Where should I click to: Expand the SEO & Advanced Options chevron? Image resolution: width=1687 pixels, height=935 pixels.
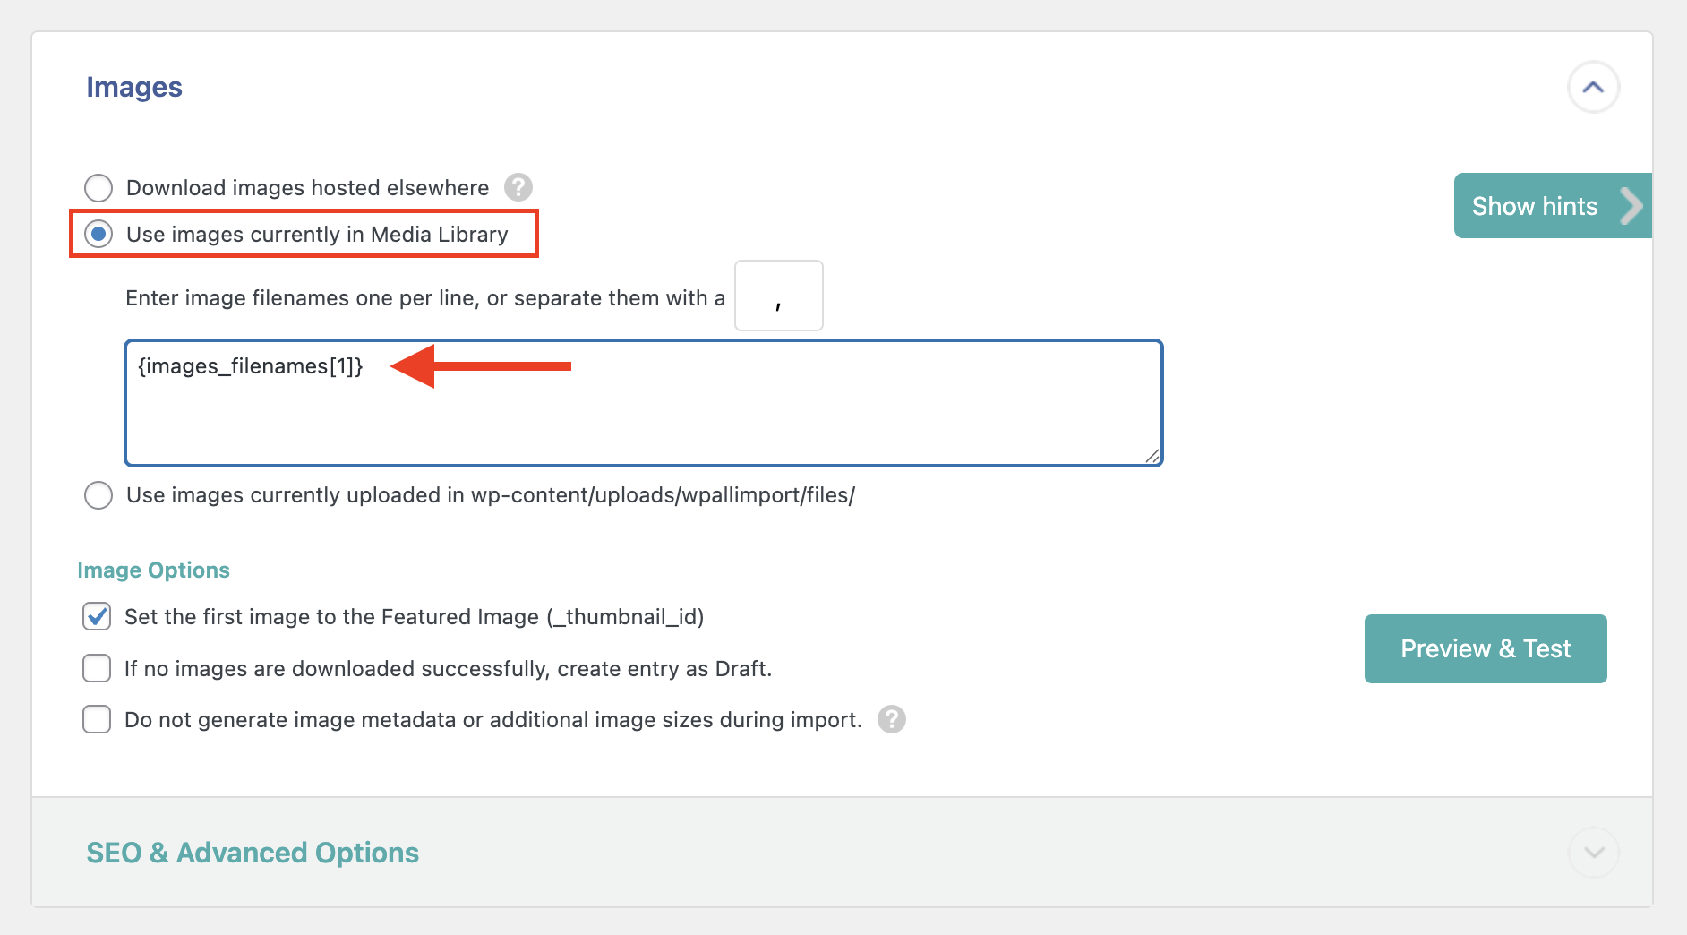[1593, 852]
